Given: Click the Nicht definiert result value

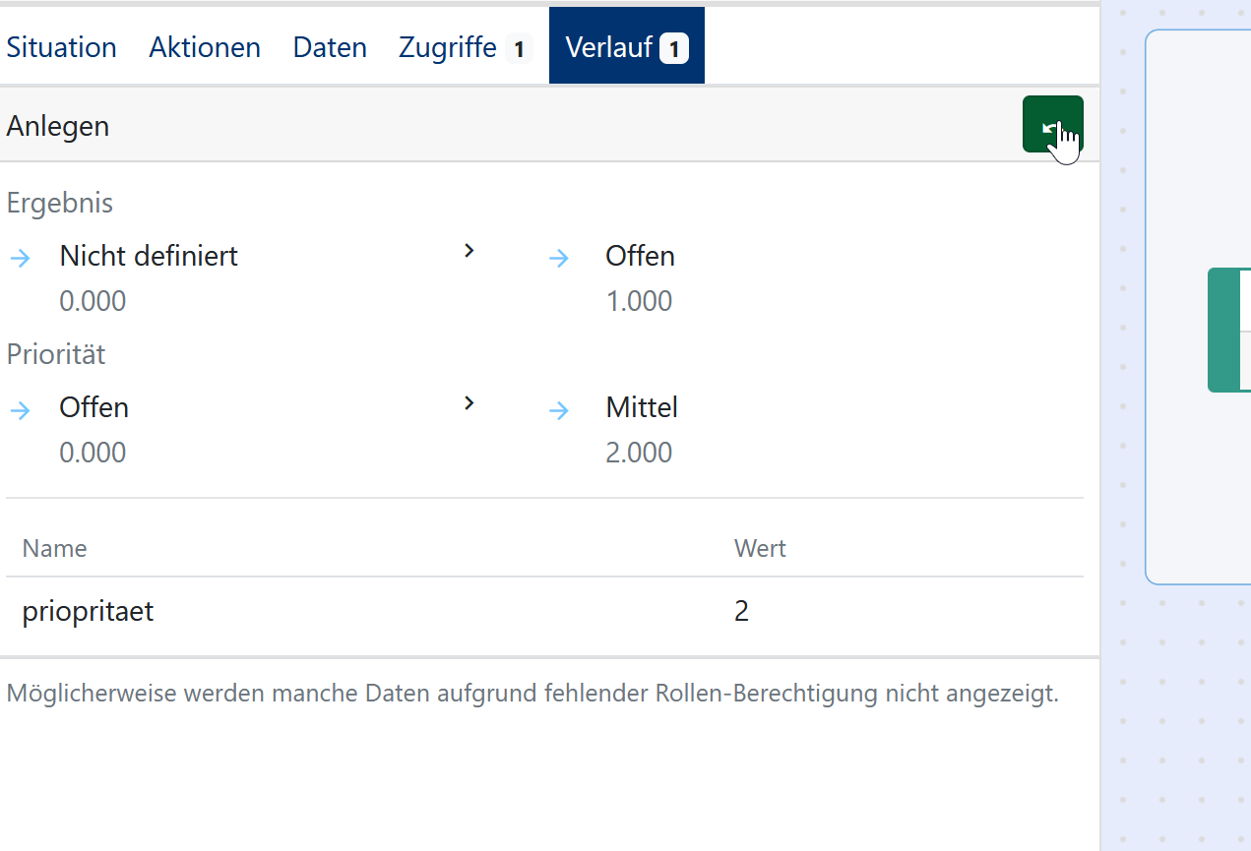Looking at the screenshot, I should pos(149,256).
